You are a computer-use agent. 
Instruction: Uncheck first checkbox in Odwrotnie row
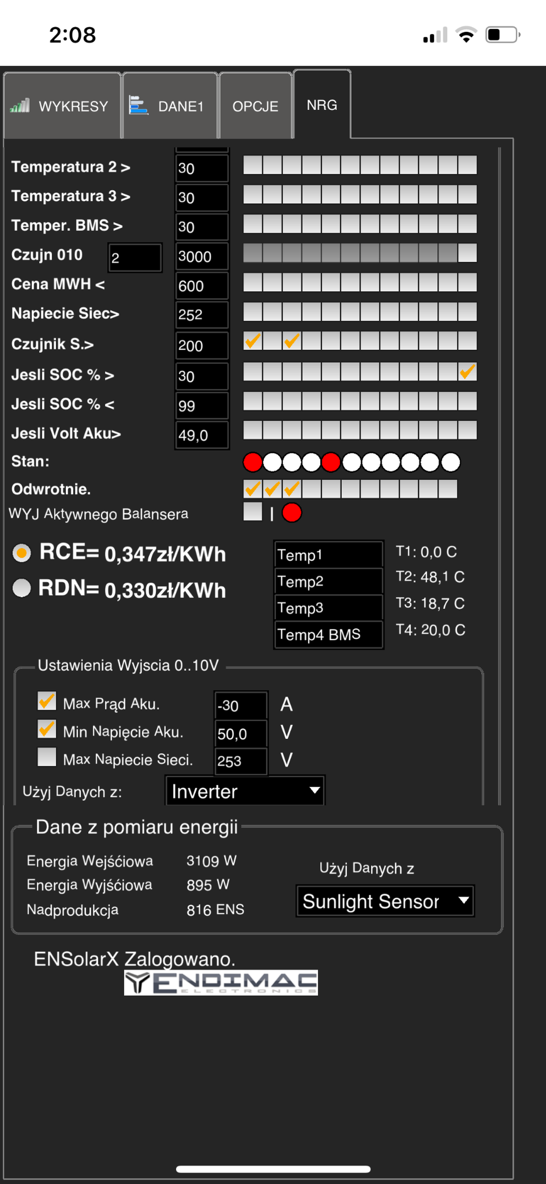coord(252,489)
